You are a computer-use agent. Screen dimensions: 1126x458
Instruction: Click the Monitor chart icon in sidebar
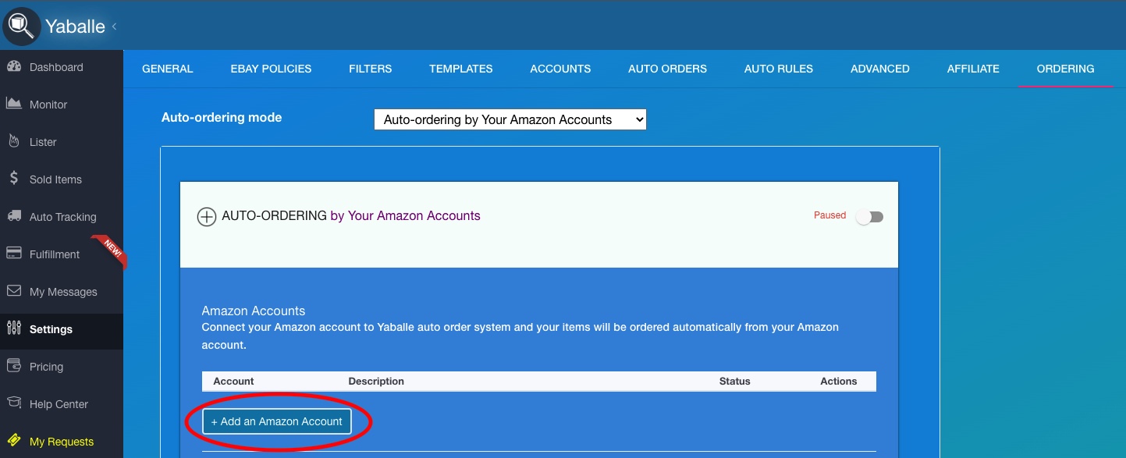[x=13, y=104]
